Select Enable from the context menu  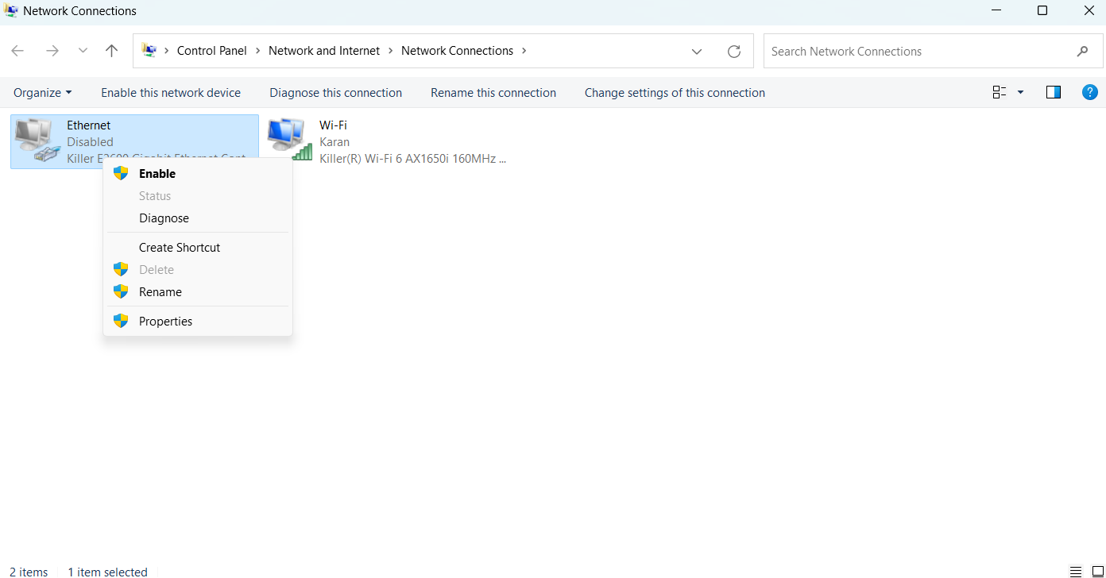click(157, 174)
